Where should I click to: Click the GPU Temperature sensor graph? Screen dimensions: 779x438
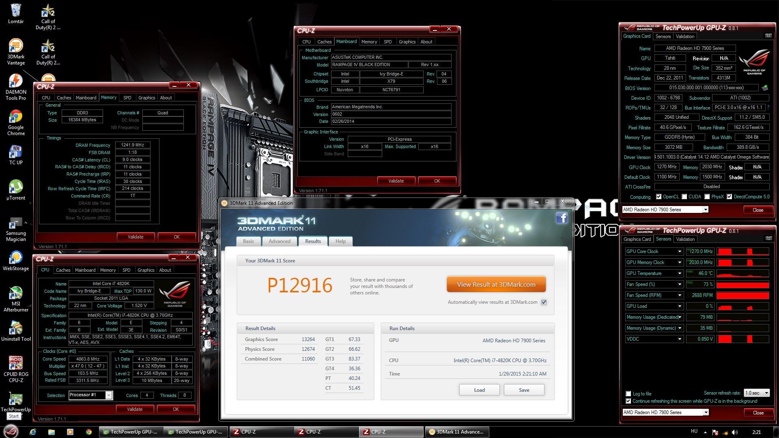[742, 273]
